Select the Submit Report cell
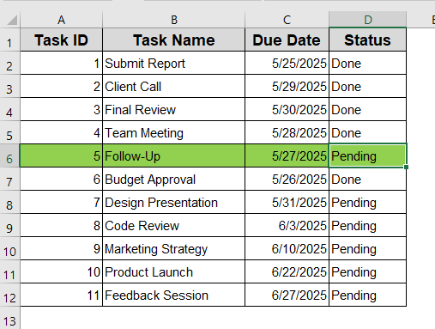Viewport: 435px width, 329px height. click(173, 64)
